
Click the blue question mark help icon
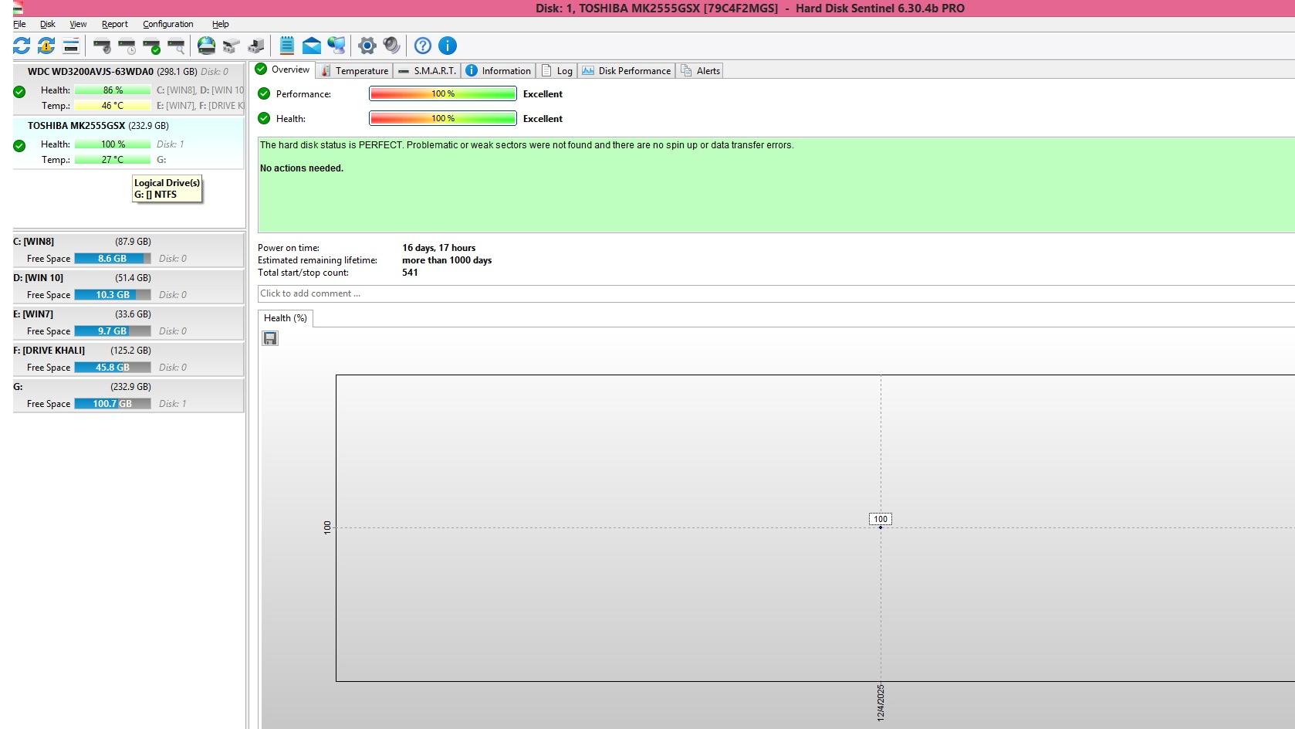click(422, 46)
